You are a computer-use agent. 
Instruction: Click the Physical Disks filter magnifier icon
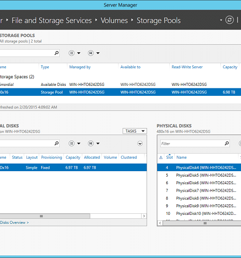tap(226, 144)
